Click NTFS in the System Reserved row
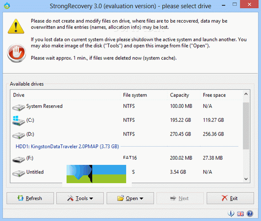 129,106
